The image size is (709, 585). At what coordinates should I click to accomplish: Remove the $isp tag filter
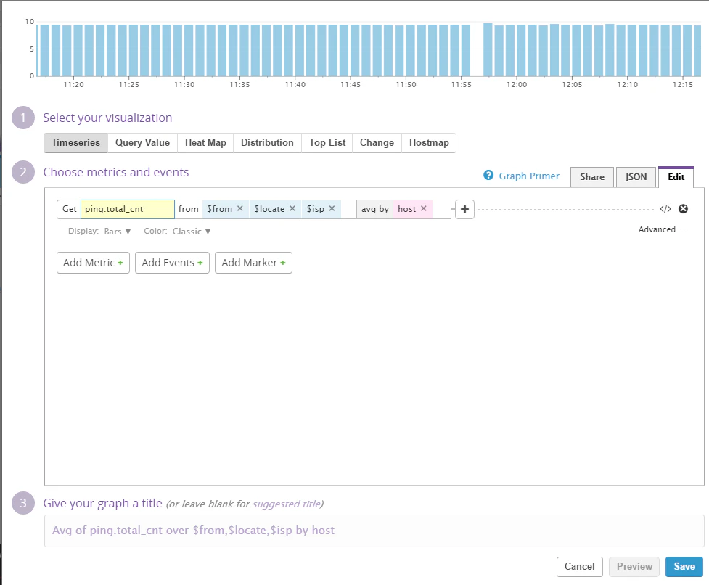(332, 208)
